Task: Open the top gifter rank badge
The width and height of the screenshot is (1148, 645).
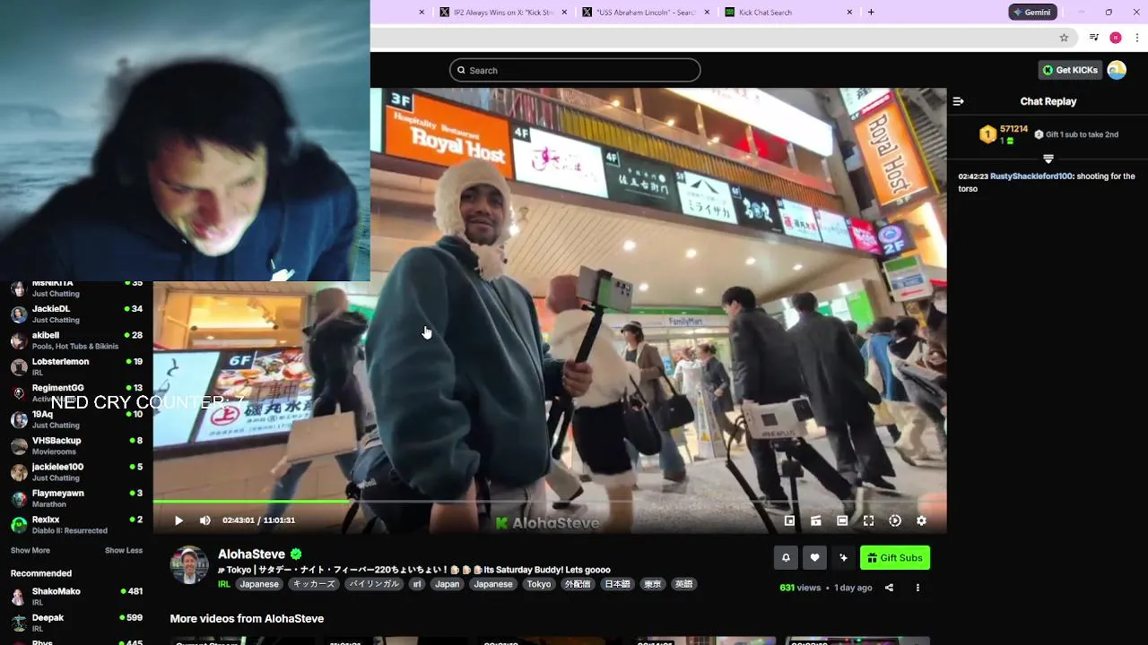Action: pyautogui.click(x=987, y=134)
